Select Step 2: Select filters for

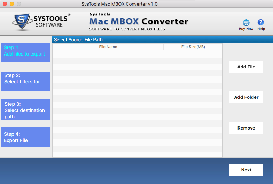[x=26, y=81]
